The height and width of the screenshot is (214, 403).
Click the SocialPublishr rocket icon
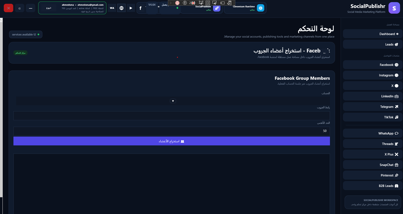pyautogui.click(x=217, y=8)
